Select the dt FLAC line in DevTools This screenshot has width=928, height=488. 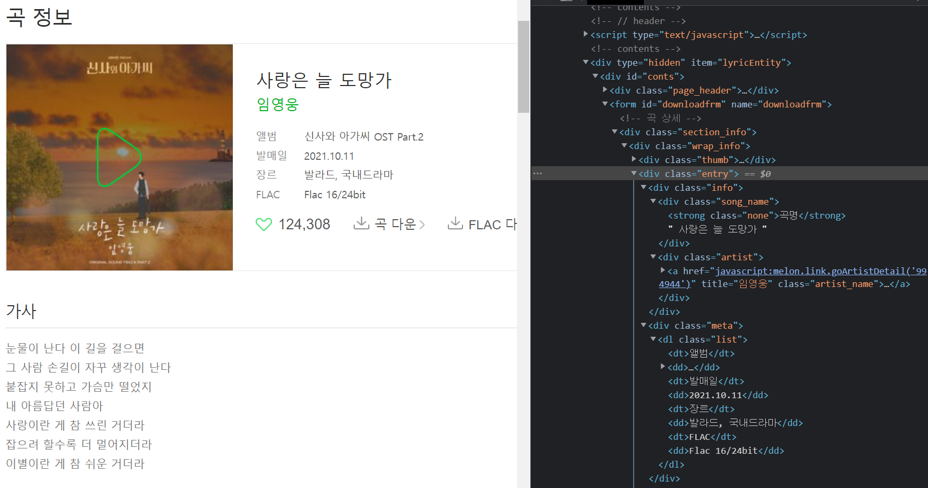(x=702, y=437)
